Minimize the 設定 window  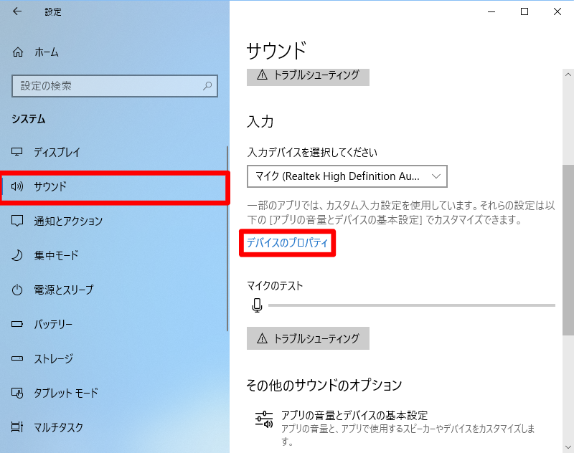tap(491, 11)
